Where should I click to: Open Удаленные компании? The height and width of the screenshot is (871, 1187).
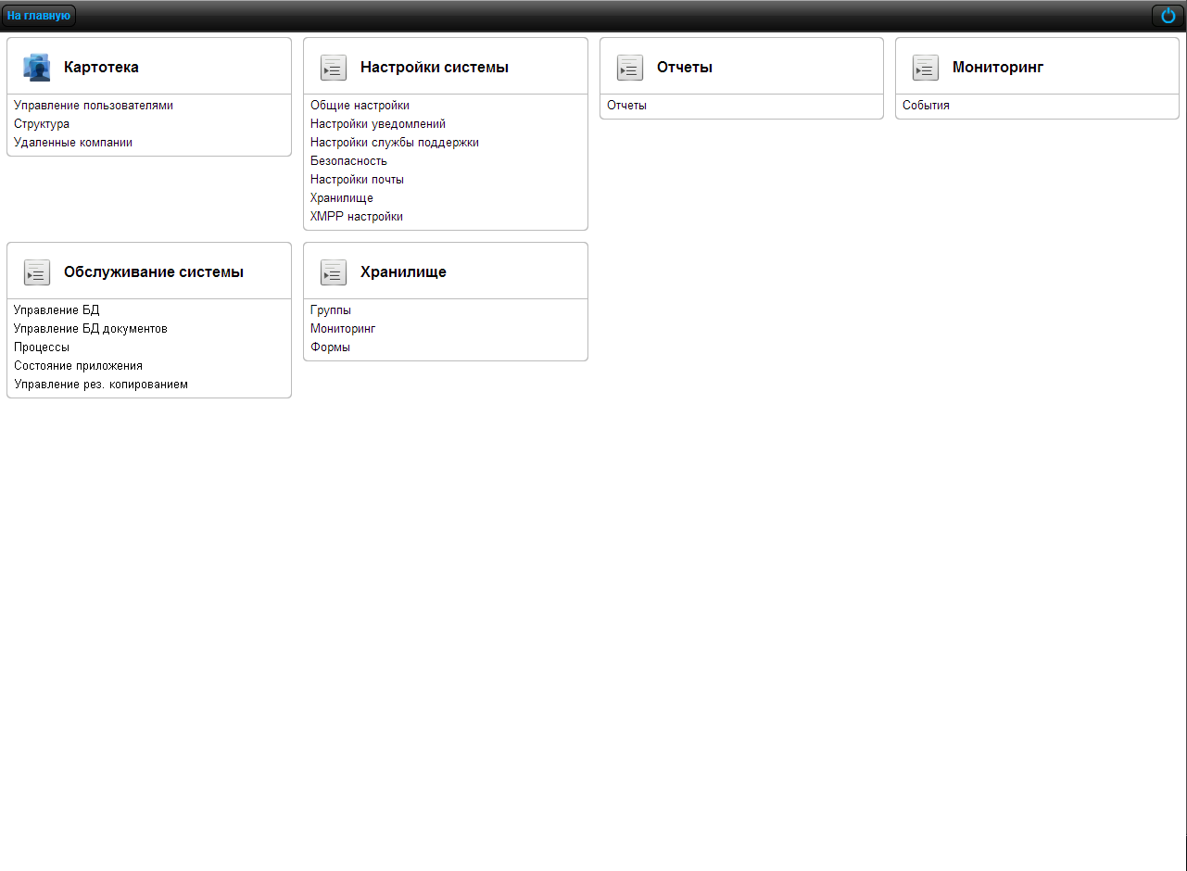point(73,143)
